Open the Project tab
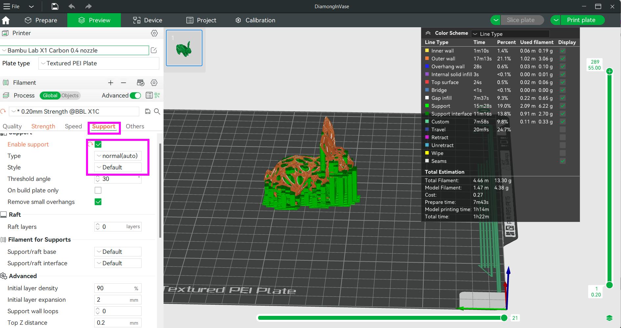 (x=201, y=20)
